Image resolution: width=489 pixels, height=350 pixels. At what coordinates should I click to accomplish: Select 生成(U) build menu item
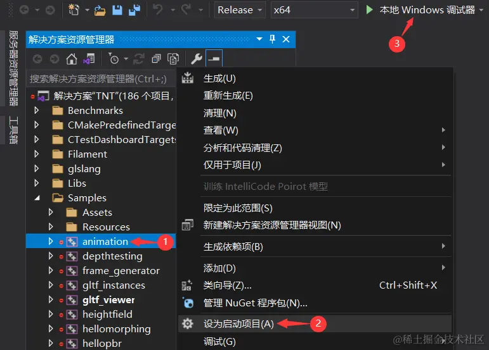315,78
